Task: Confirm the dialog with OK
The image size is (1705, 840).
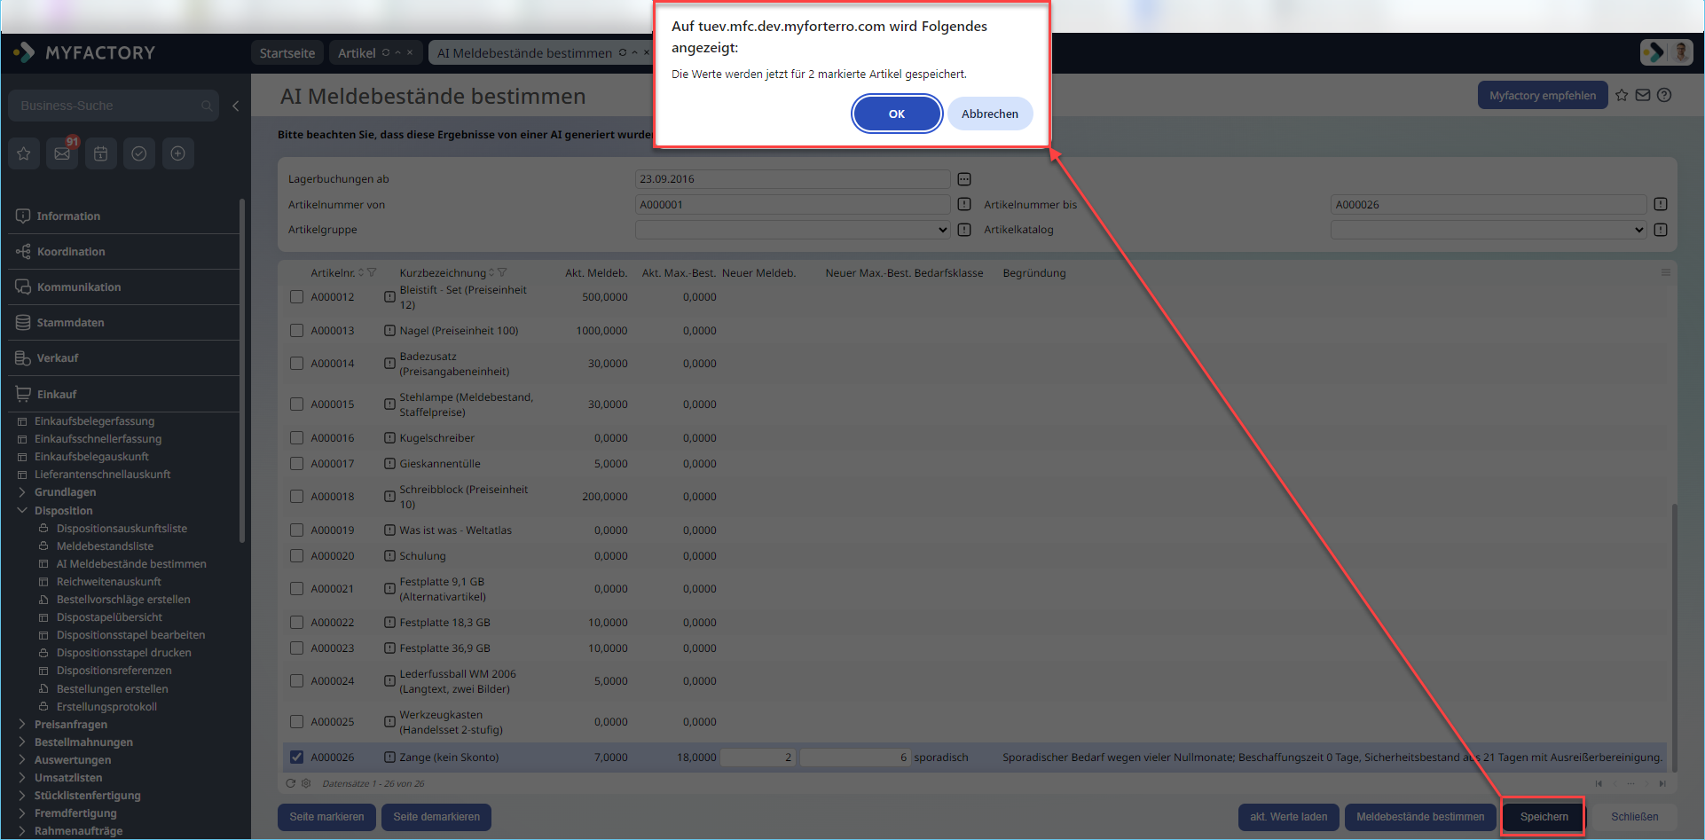Action: (x=897, y=114)
